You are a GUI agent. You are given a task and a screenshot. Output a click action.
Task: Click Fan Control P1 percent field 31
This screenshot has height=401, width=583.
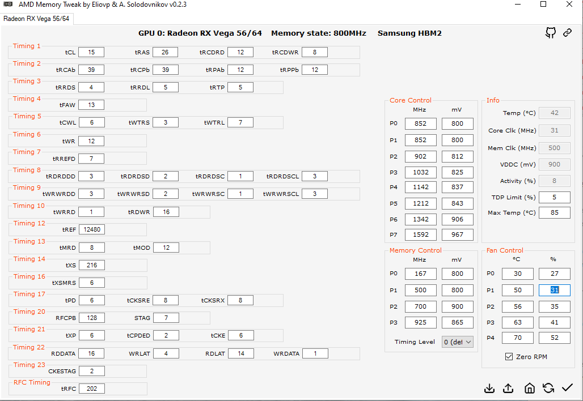[x=555, y=290]
